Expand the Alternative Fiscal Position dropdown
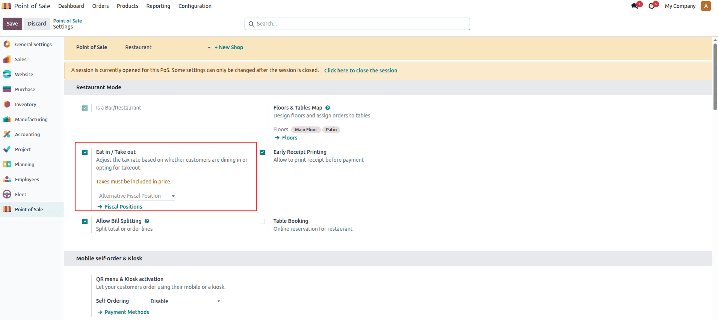This screenshot has width=718, height=320. pos(137,196)
